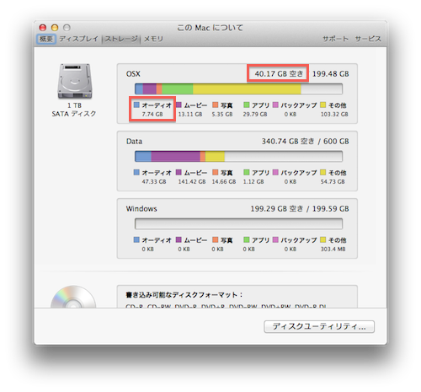The image size is (421, 392).
Task: Open the サポート section
Action: click(335, 39)
